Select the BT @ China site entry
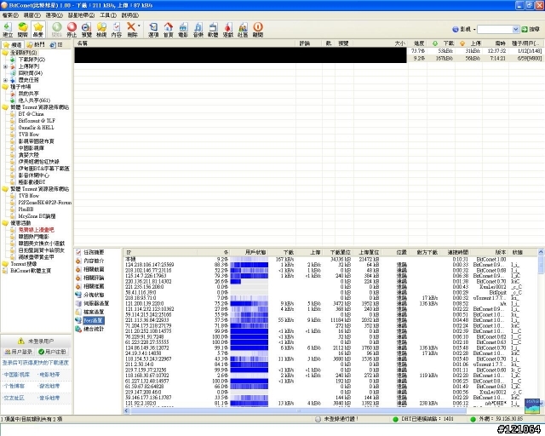 coord(31,114)
